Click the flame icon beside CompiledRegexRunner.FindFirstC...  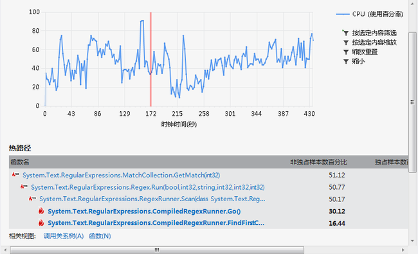(41, 222)
